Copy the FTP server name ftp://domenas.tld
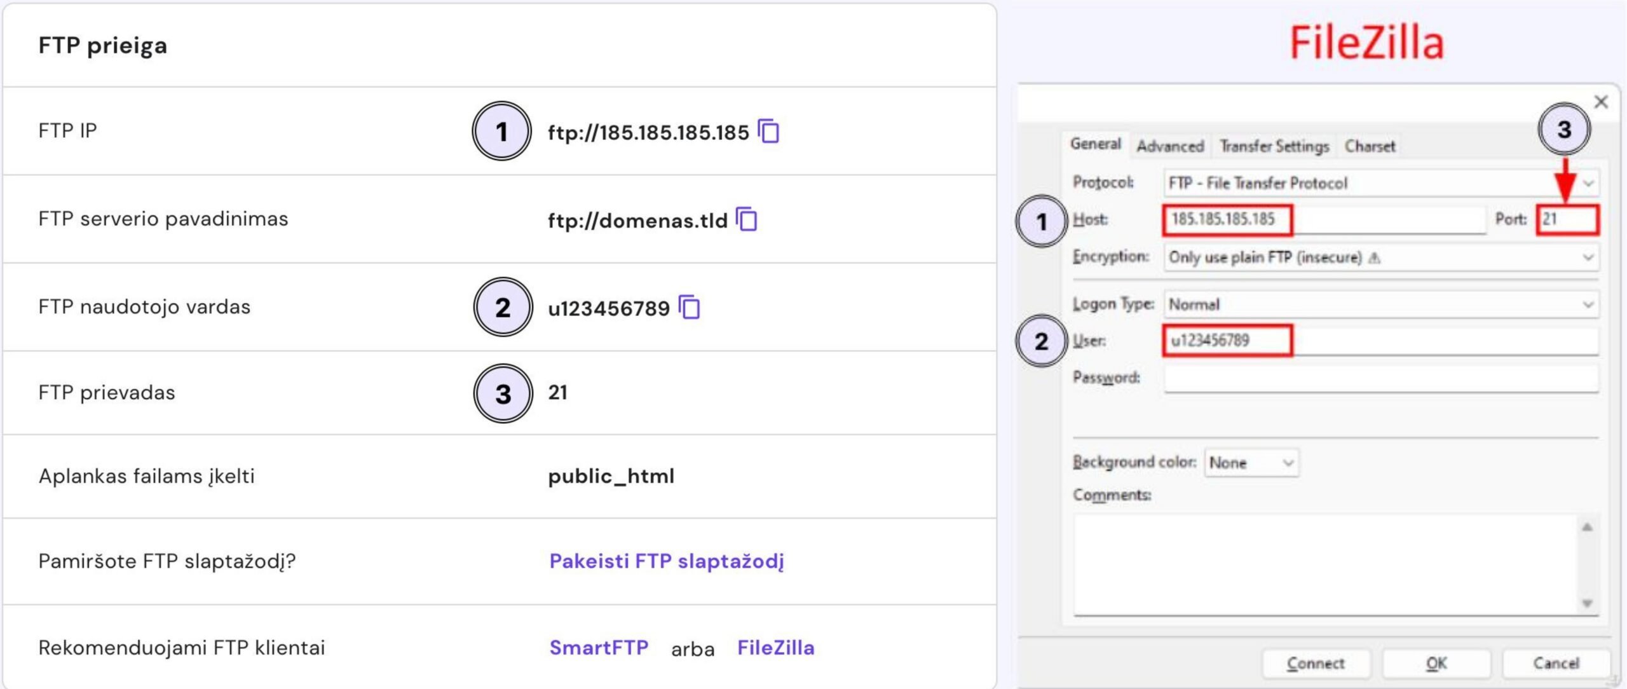This screenshot has height=689, width=1627. 747,219
